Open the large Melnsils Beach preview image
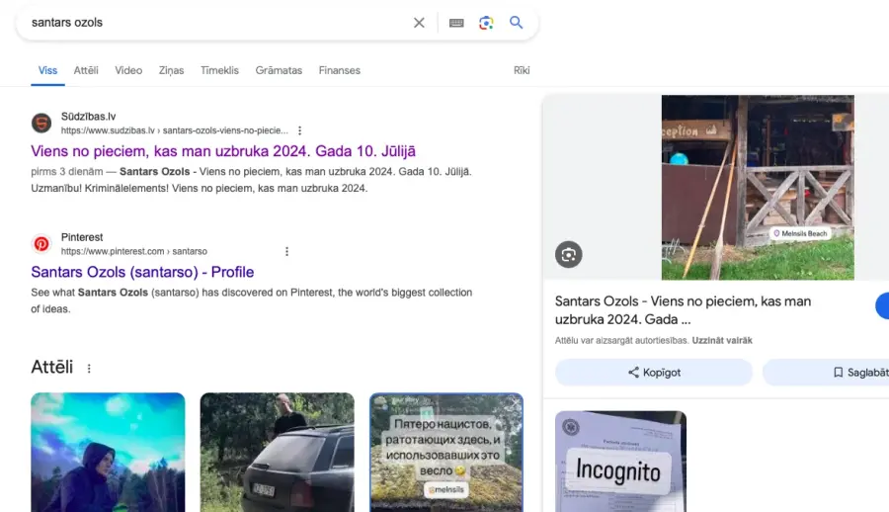Screen dimensions: 889x512 pos(758,188)
